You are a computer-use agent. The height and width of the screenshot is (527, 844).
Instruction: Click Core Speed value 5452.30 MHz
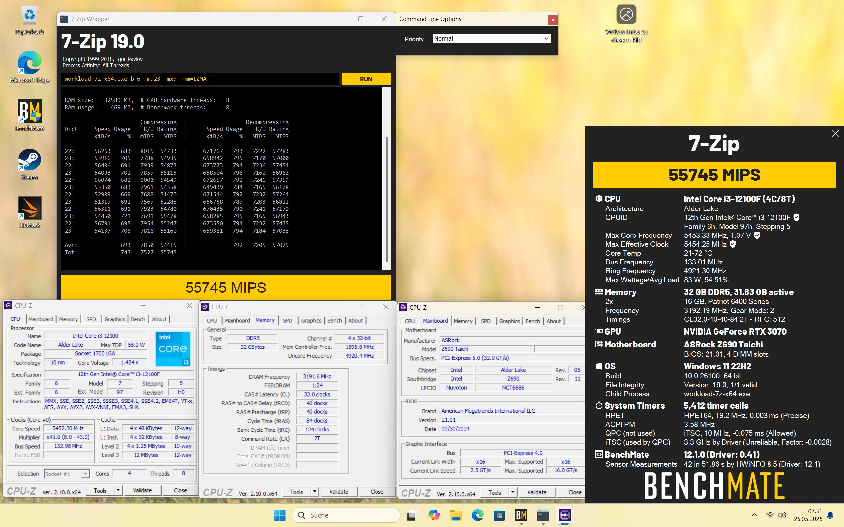(x=68, y=428)
